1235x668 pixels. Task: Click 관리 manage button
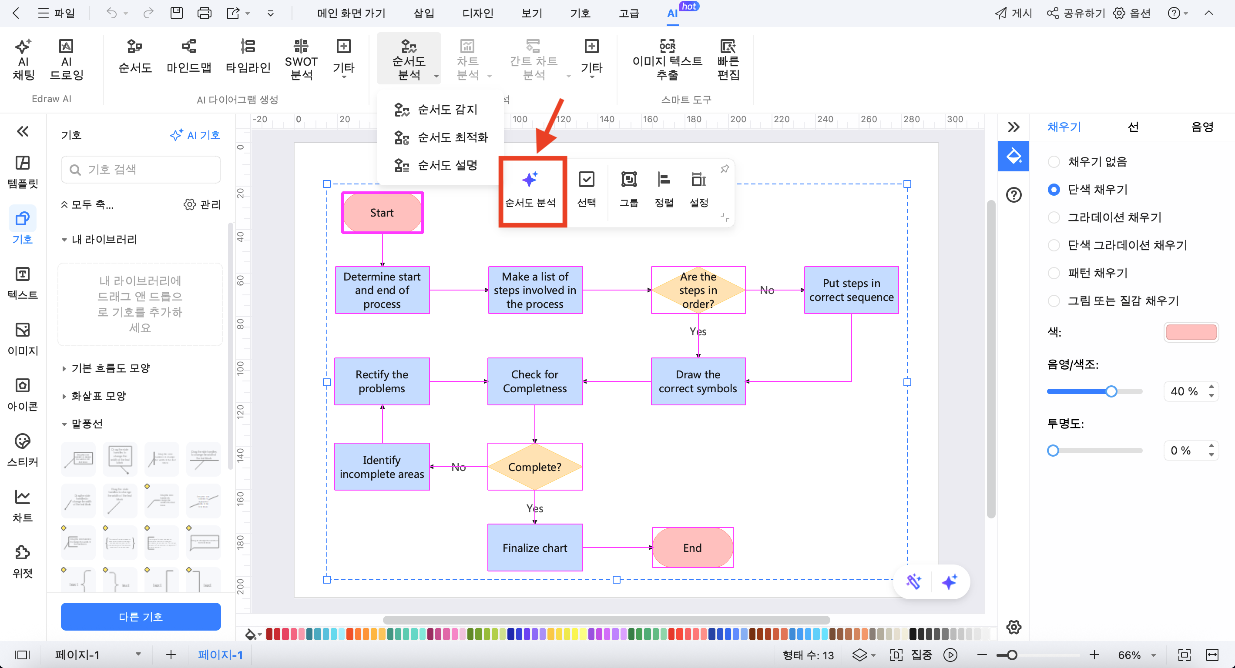[202, 204]
